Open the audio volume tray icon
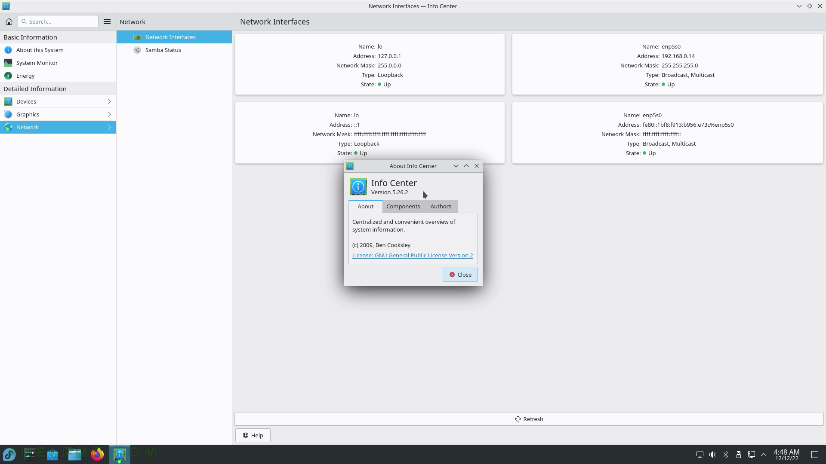The height and width of the screenshot is (464, 826). pos(713,455)
